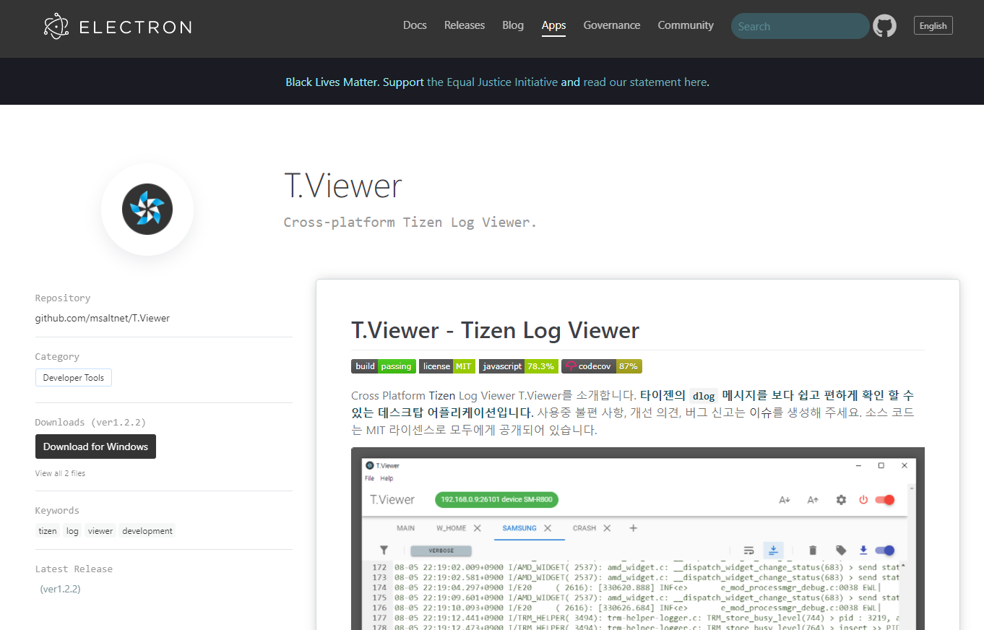Close the W_HOME tab with its X
The width and height of the screenshot is (984, 630).
coord(477,528)
